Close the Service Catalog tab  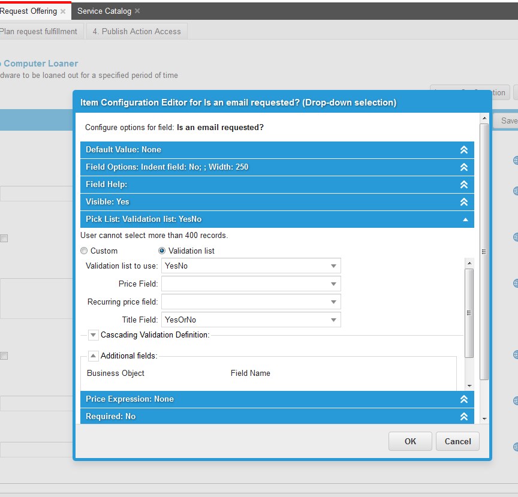[137, 11]
